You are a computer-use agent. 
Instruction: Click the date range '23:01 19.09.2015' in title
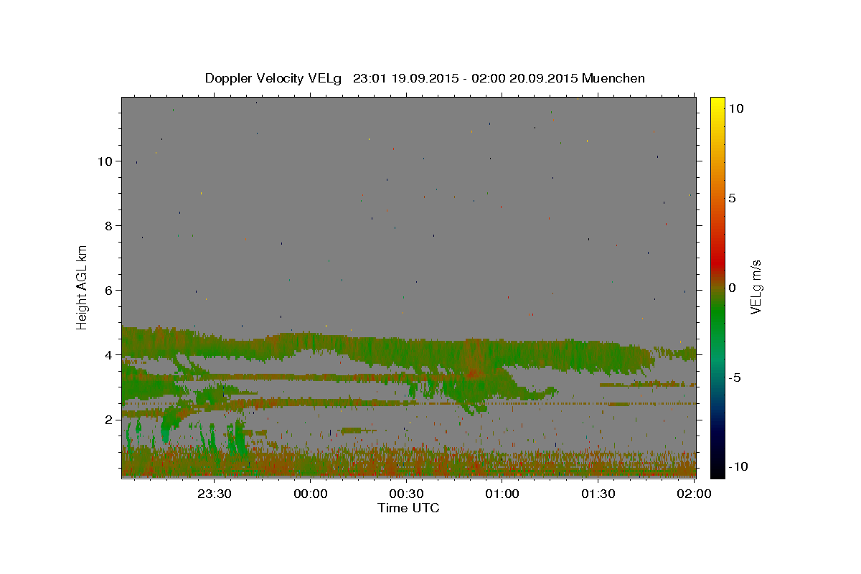tap(405, 78)
